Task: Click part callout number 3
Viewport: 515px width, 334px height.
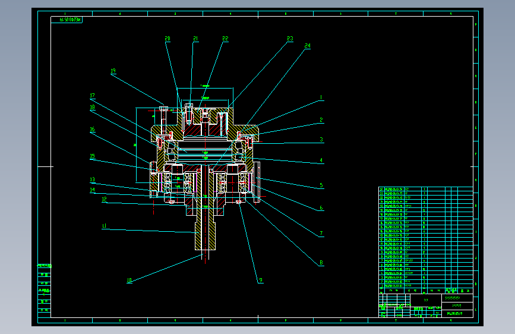Action: (x=321, y=140)
